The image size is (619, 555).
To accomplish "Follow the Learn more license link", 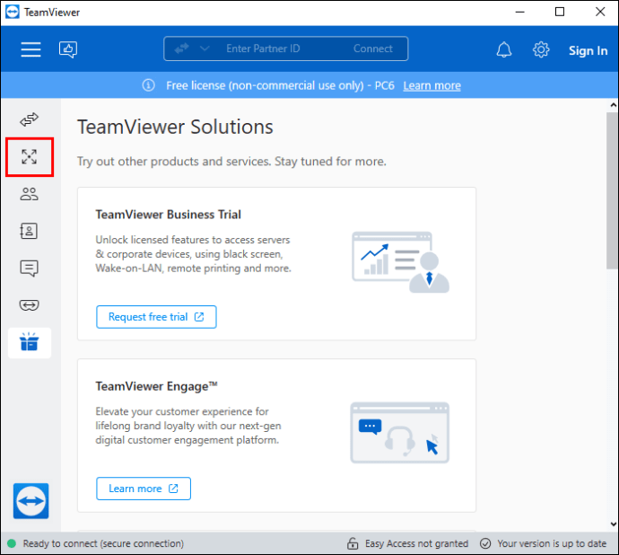I will pyautogui.click(x=432, y=85).
